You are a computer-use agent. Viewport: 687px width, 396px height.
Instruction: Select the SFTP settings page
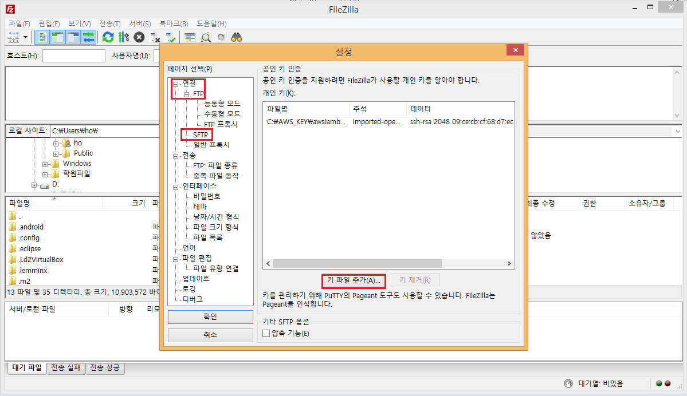pyautogui.click(x=201, y=135)
